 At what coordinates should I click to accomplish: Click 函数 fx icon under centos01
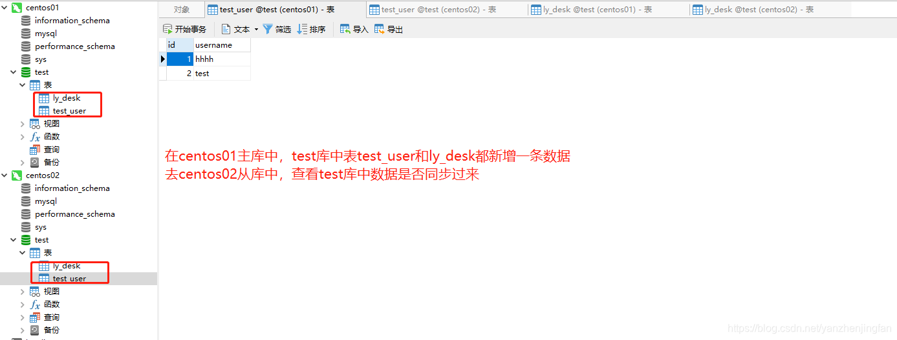pos(35,137)
